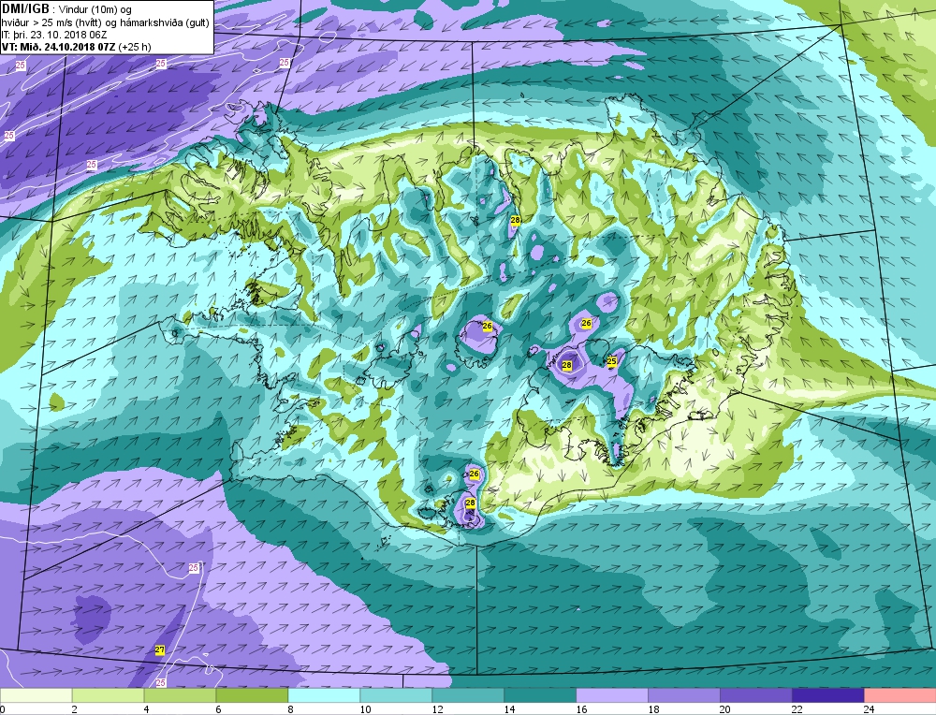Image resolution: width=936 pixels, height=715 pixels.
Task: Click the palest cream 0–2 m/s legend swatch
Action: click(36, 695)
